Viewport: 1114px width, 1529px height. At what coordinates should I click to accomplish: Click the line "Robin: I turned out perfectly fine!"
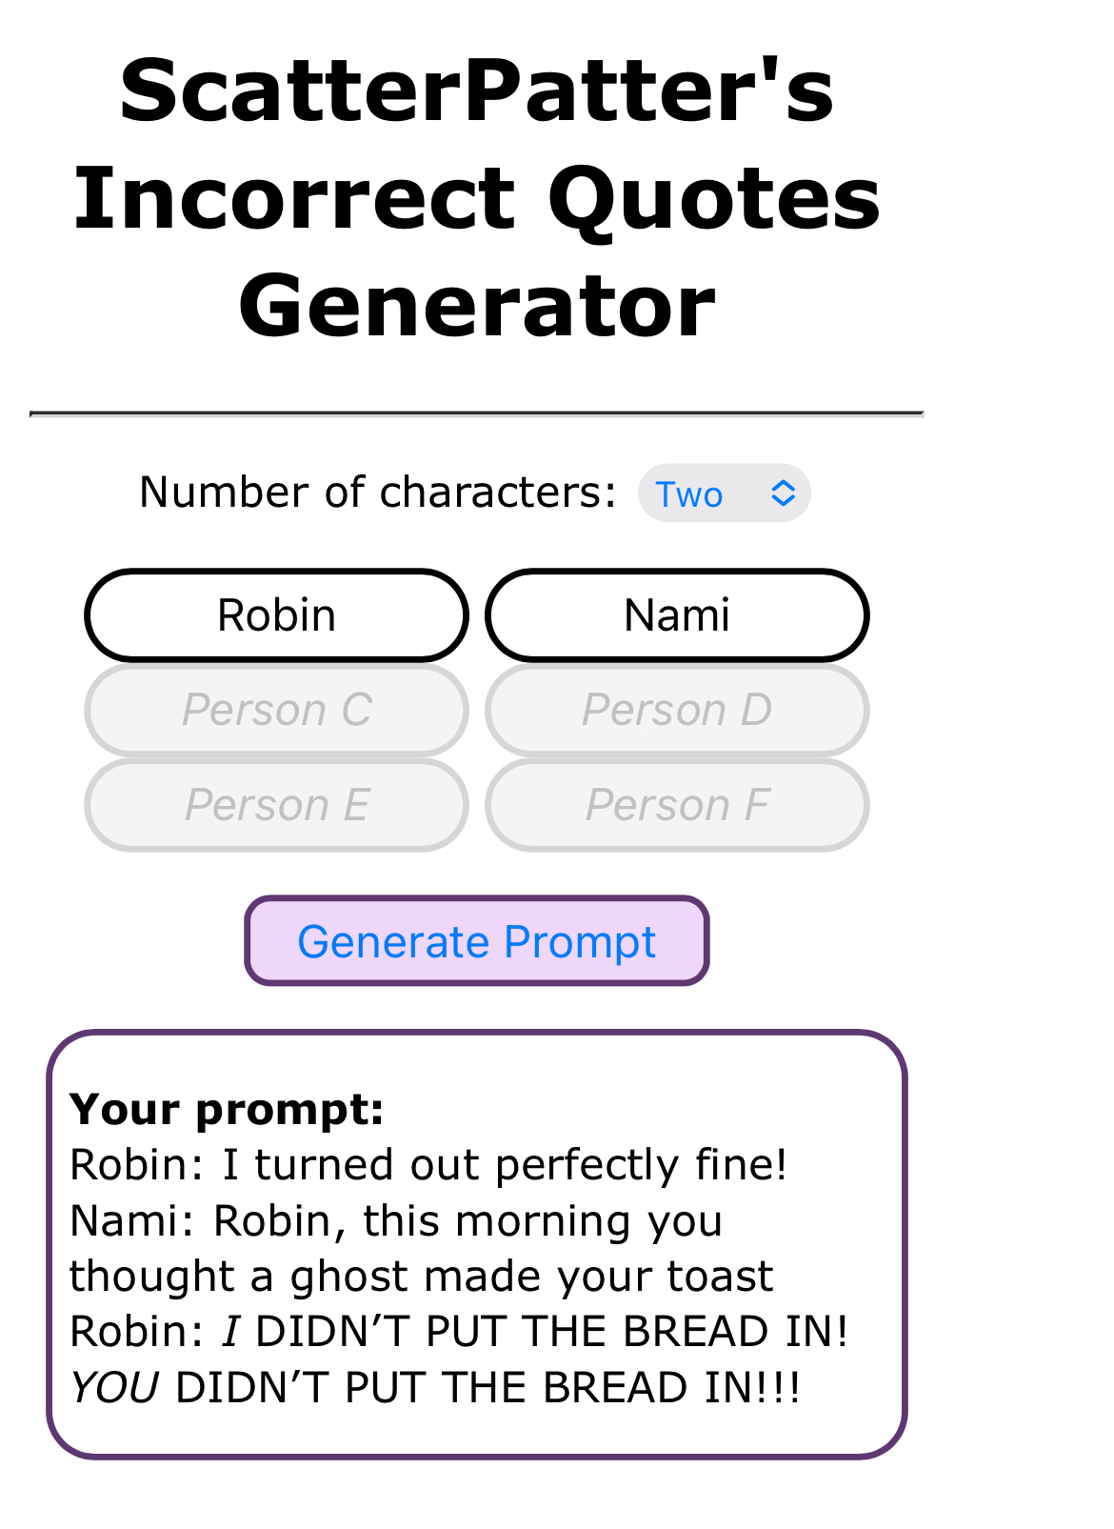point(428,1165)
